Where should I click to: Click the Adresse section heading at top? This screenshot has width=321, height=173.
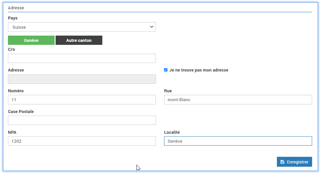point(16,8)
